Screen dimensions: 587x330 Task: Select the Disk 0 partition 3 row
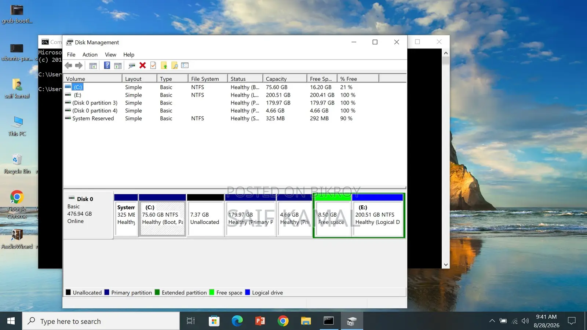[x=235, y=103]
